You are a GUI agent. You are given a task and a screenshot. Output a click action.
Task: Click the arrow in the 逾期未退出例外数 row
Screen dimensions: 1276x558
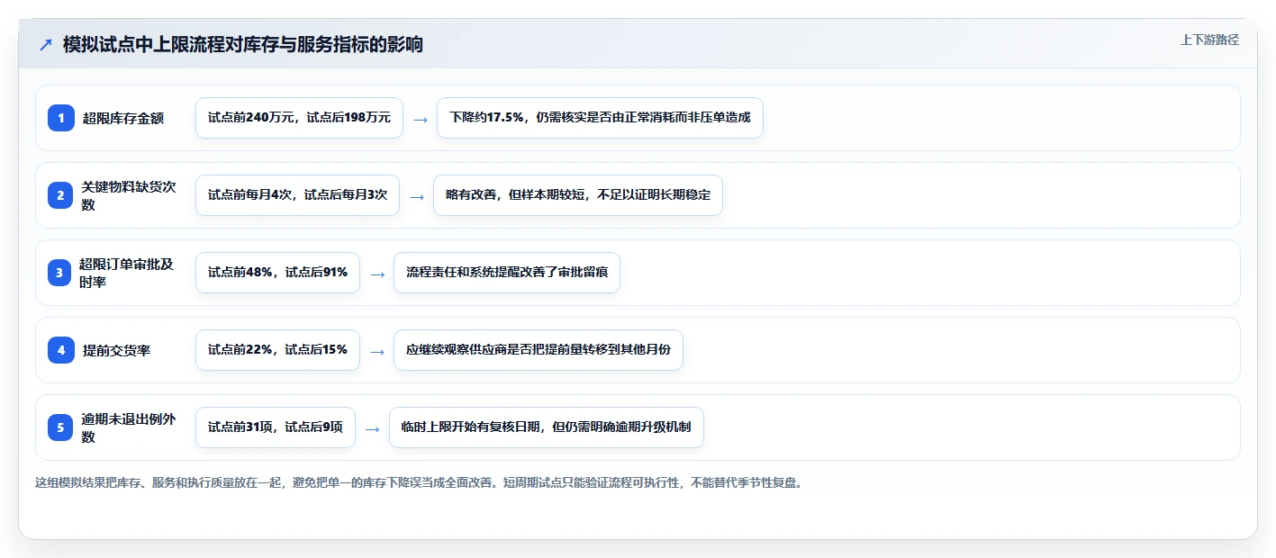(372, 428)
